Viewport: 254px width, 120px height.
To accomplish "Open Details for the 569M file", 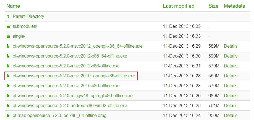I will click(x=231, y=76).
